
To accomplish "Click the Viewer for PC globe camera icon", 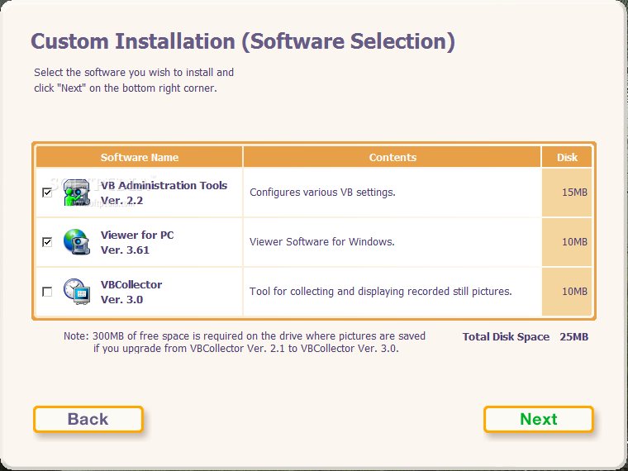I will click(77, 242).
